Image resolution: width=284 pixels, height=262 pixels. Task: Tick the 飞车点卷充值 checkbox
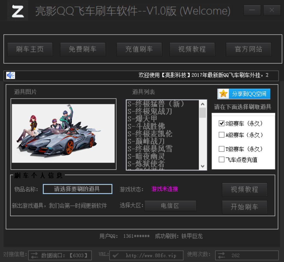pyautogui.click(x=221, y=159)
